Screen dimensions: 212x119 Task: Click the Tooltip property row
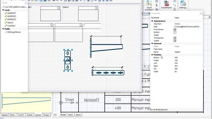pos(176,35)
